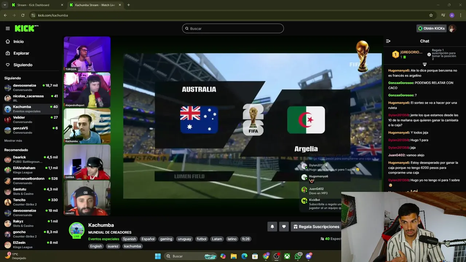Screen dimensions: 466x262
Task: Open emanuelbordonn recommended channel
Action: click(x=31, y=181)
